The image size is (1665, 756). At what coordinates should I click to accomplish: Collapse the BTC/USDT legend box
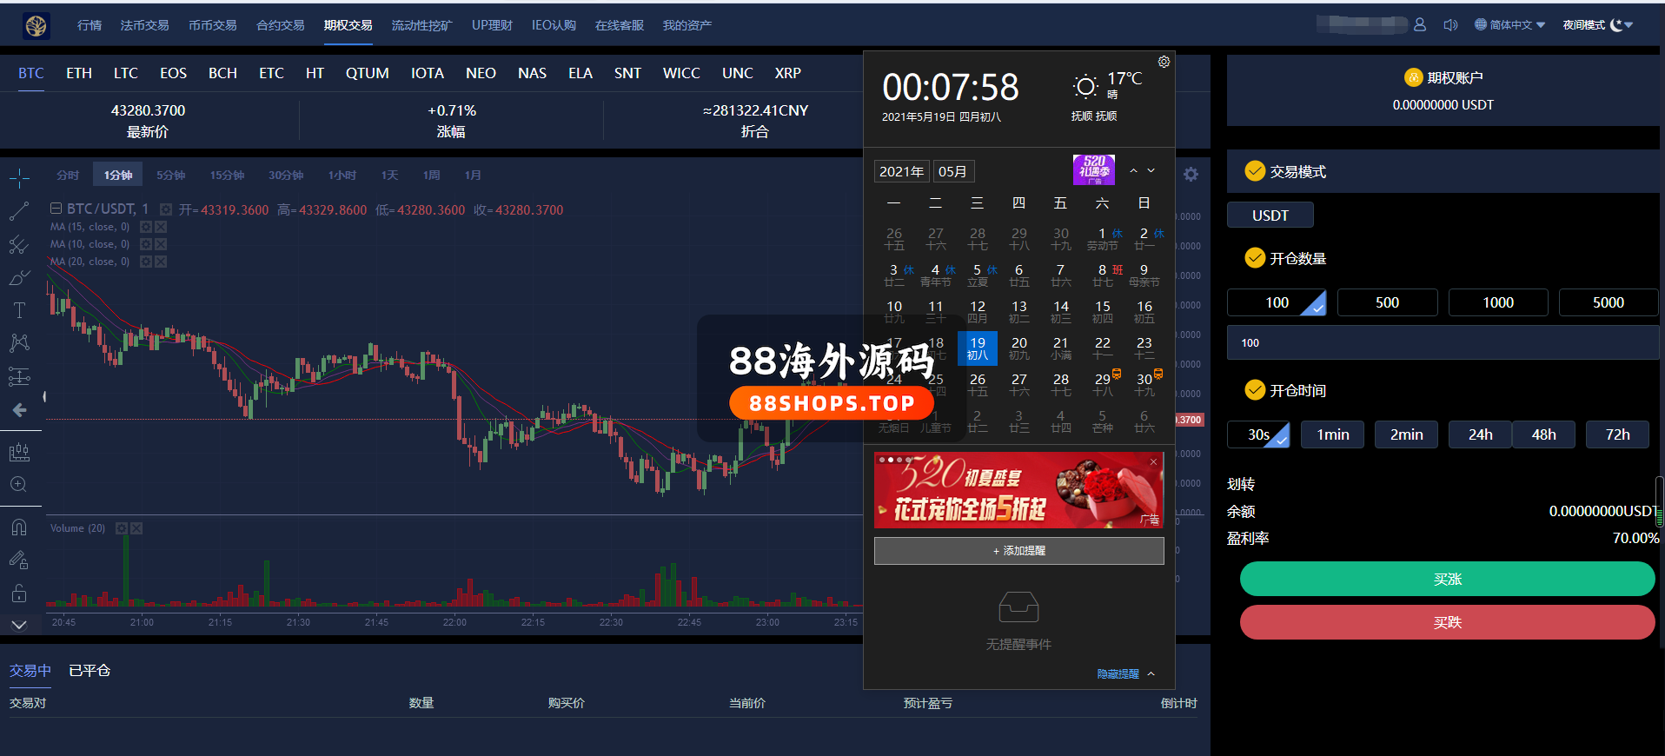pyautogui.click(x=56, y=209)
